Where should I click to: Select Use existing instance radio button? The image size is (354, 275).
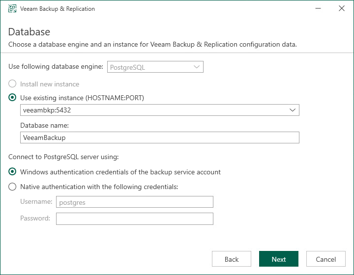click(13, 97)
